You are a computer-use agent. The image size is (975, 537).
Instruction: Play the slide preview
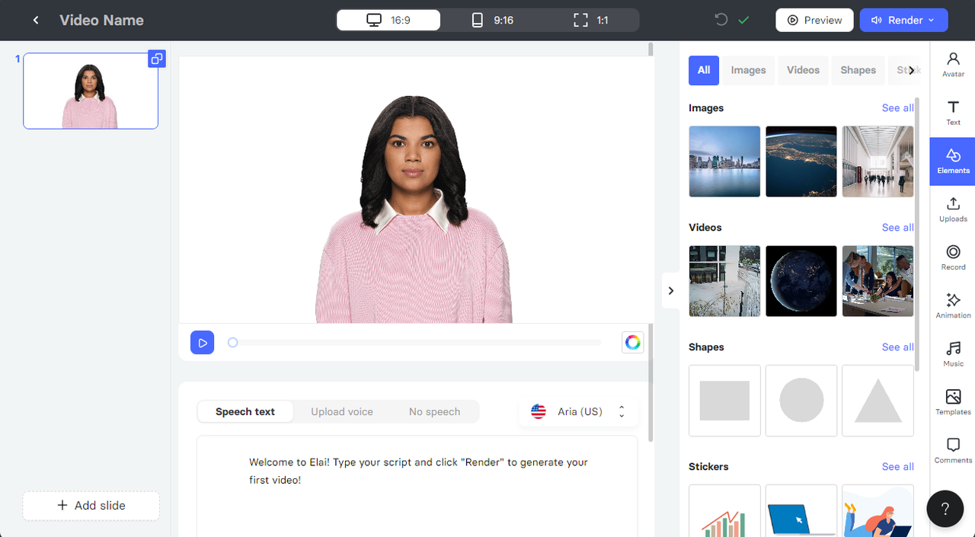tap(202, 343)
